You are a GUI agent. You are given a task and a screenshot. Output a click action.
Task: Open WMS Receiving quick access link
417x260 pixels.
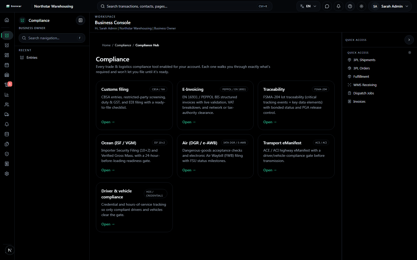[365, 85]
